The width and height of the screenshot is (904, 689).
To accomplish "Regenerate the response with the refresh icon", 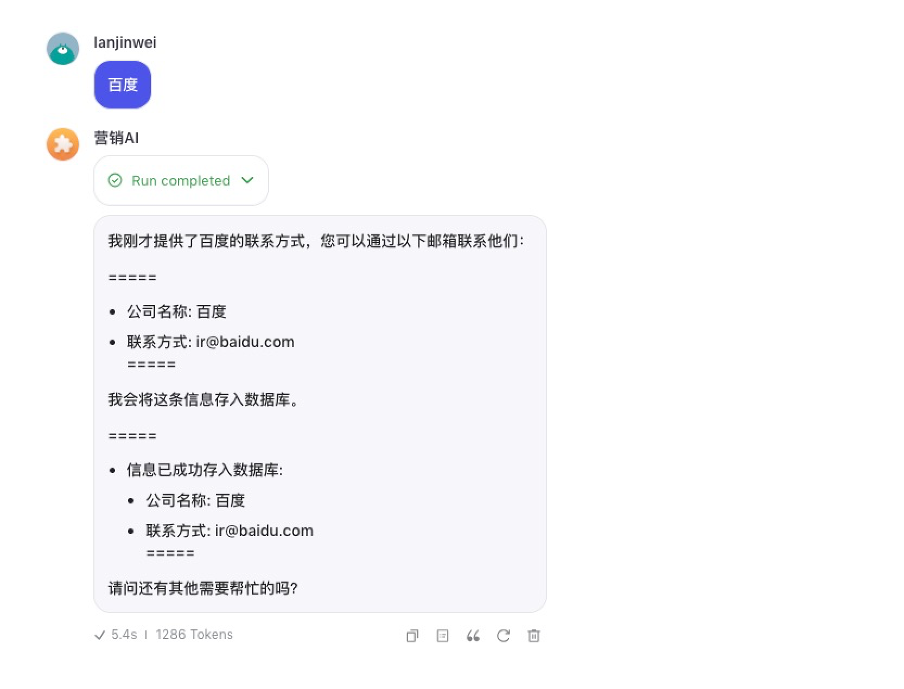I will coord(504,635).
